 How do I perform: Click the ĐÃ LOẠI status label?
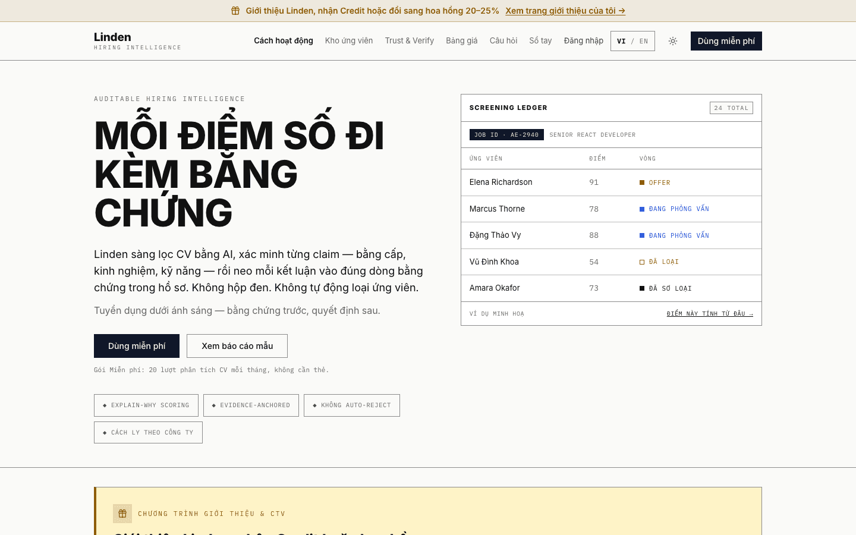point(659,262)
